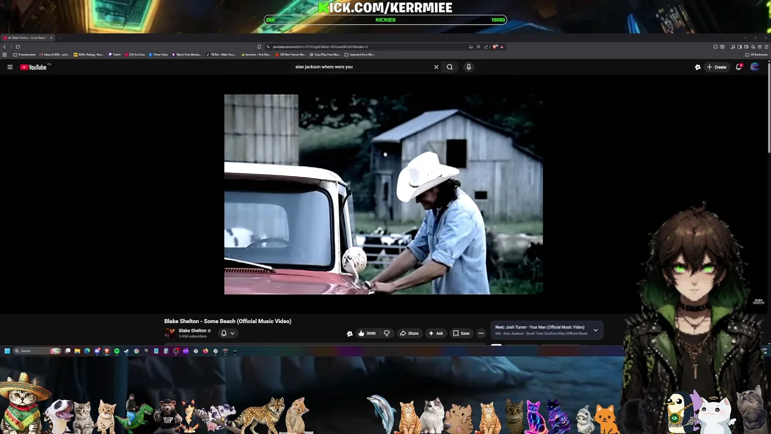771x434 pixels.
Task: Open the YouTube hamburger guide menu
Action: click(10, 67)
